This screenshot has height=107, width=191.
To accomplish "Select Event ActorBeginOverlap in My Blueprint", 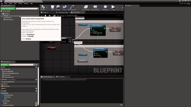I will (x=11, y=73).
